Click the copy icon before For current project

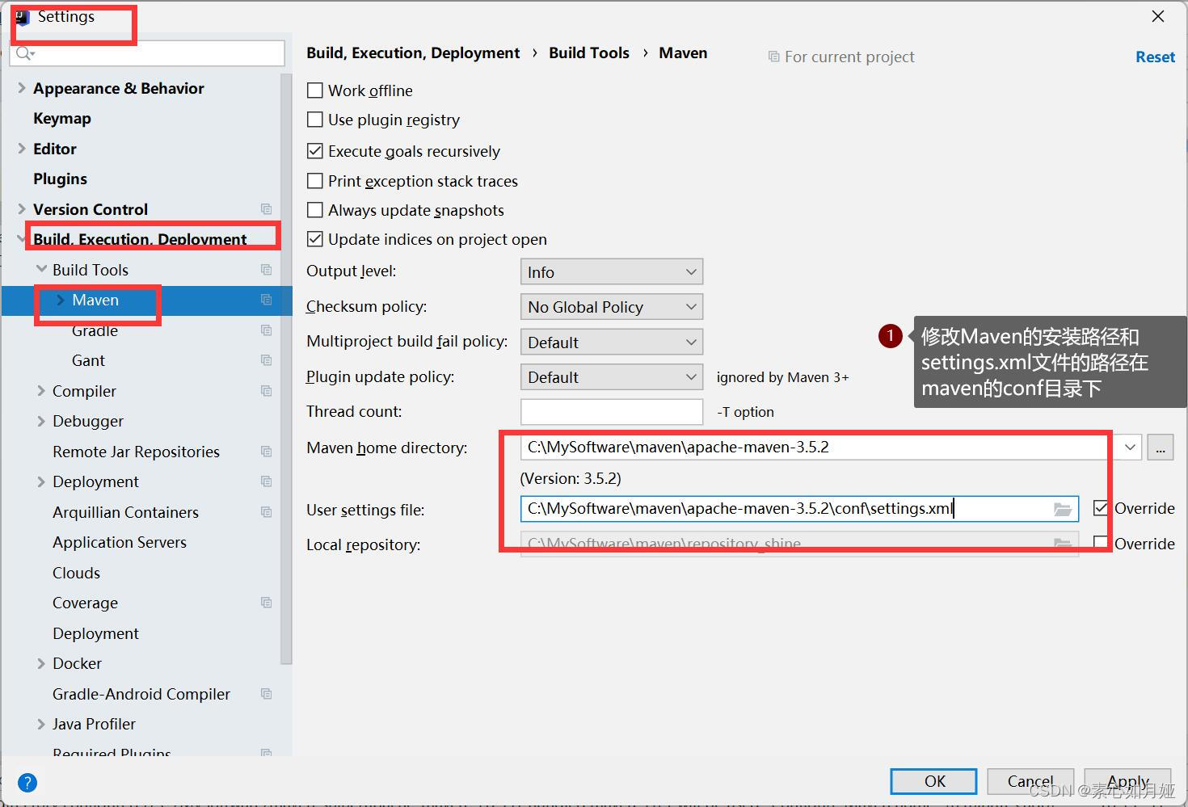click(x=773, y=57)
